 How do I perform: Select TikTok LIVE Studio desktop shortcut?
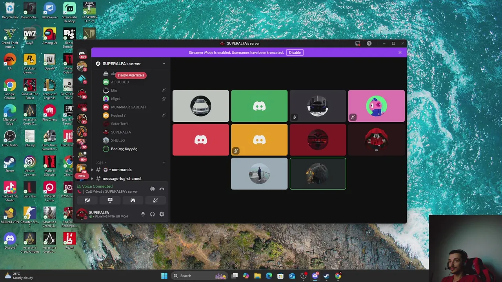(x=10, y=192)
